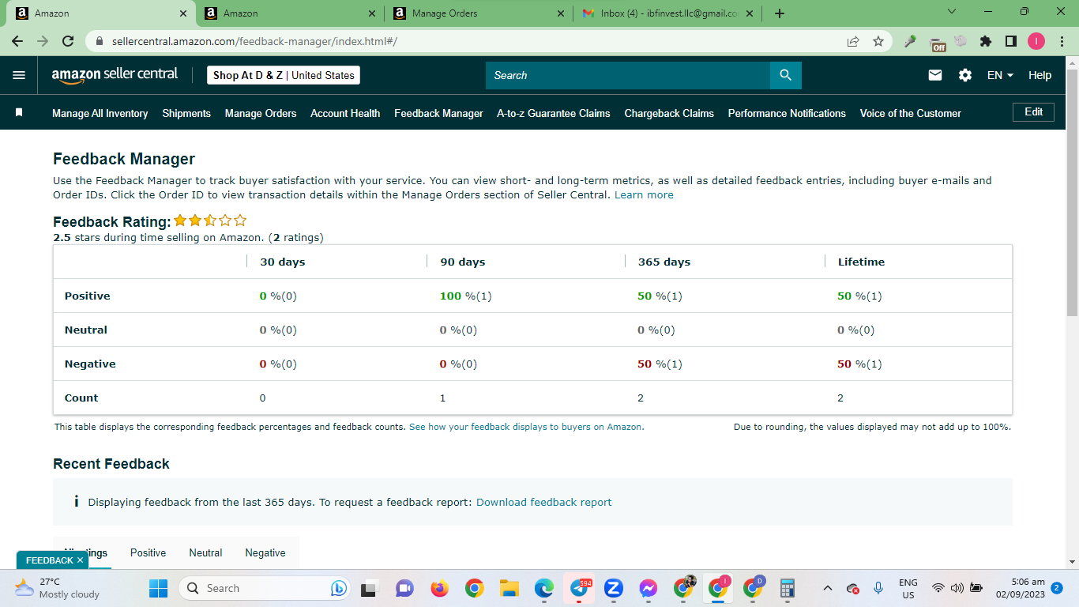Click the bookmark flag icon in the navigation bar
Viewport: 1079px width, 607px height.
tap(19, 113)
